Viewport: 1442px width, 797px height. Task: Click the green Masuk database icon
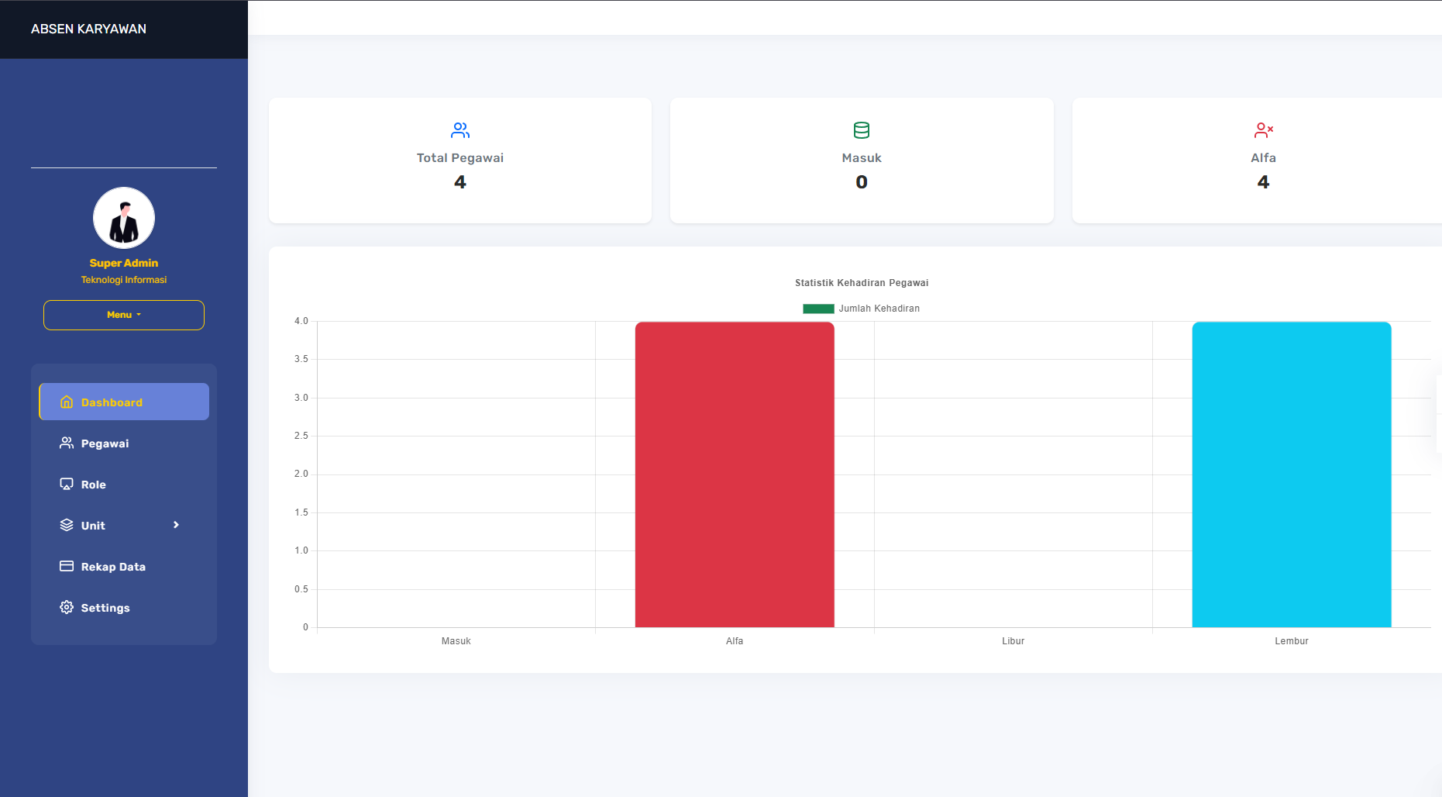point(862,129)
